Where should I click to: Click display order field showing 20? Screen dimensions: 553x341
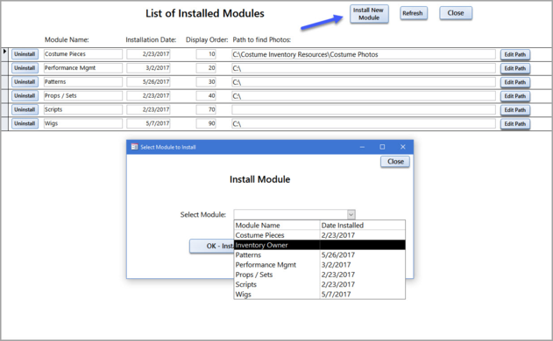click(x=206, y=68)
